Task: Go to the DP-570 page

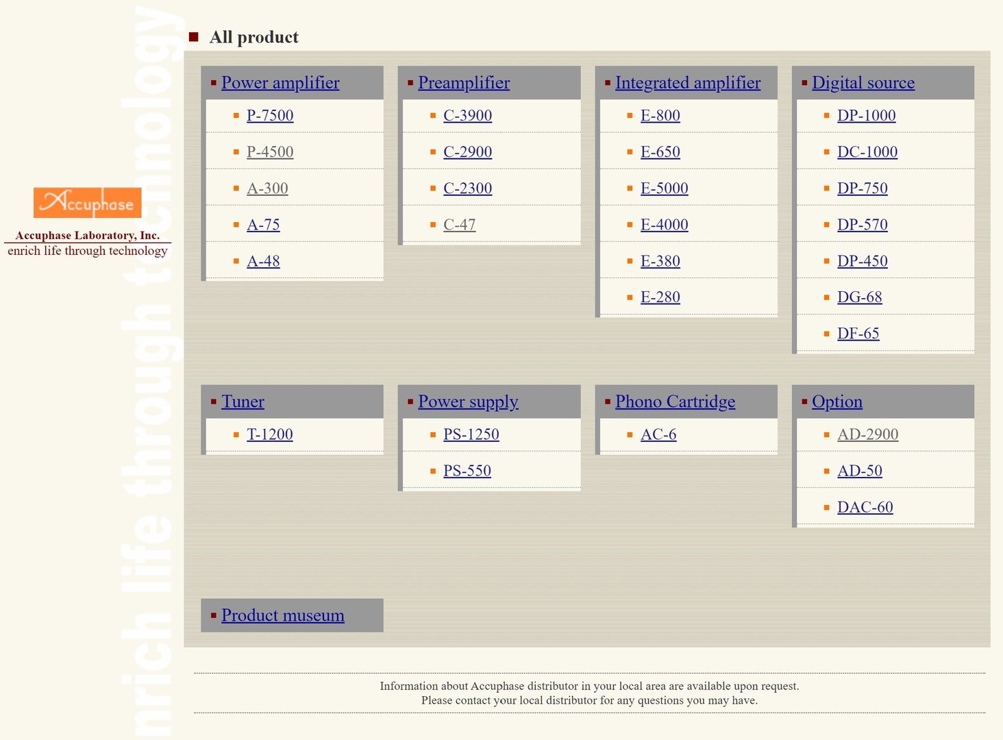Action: point(863,225)
